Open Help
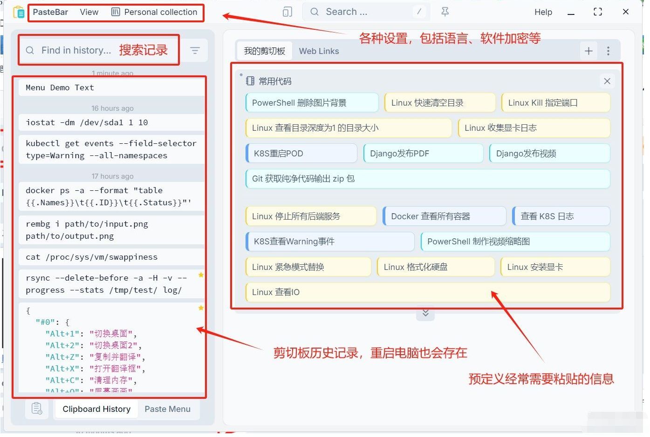The image size is (650, 437). click(543, 12)
